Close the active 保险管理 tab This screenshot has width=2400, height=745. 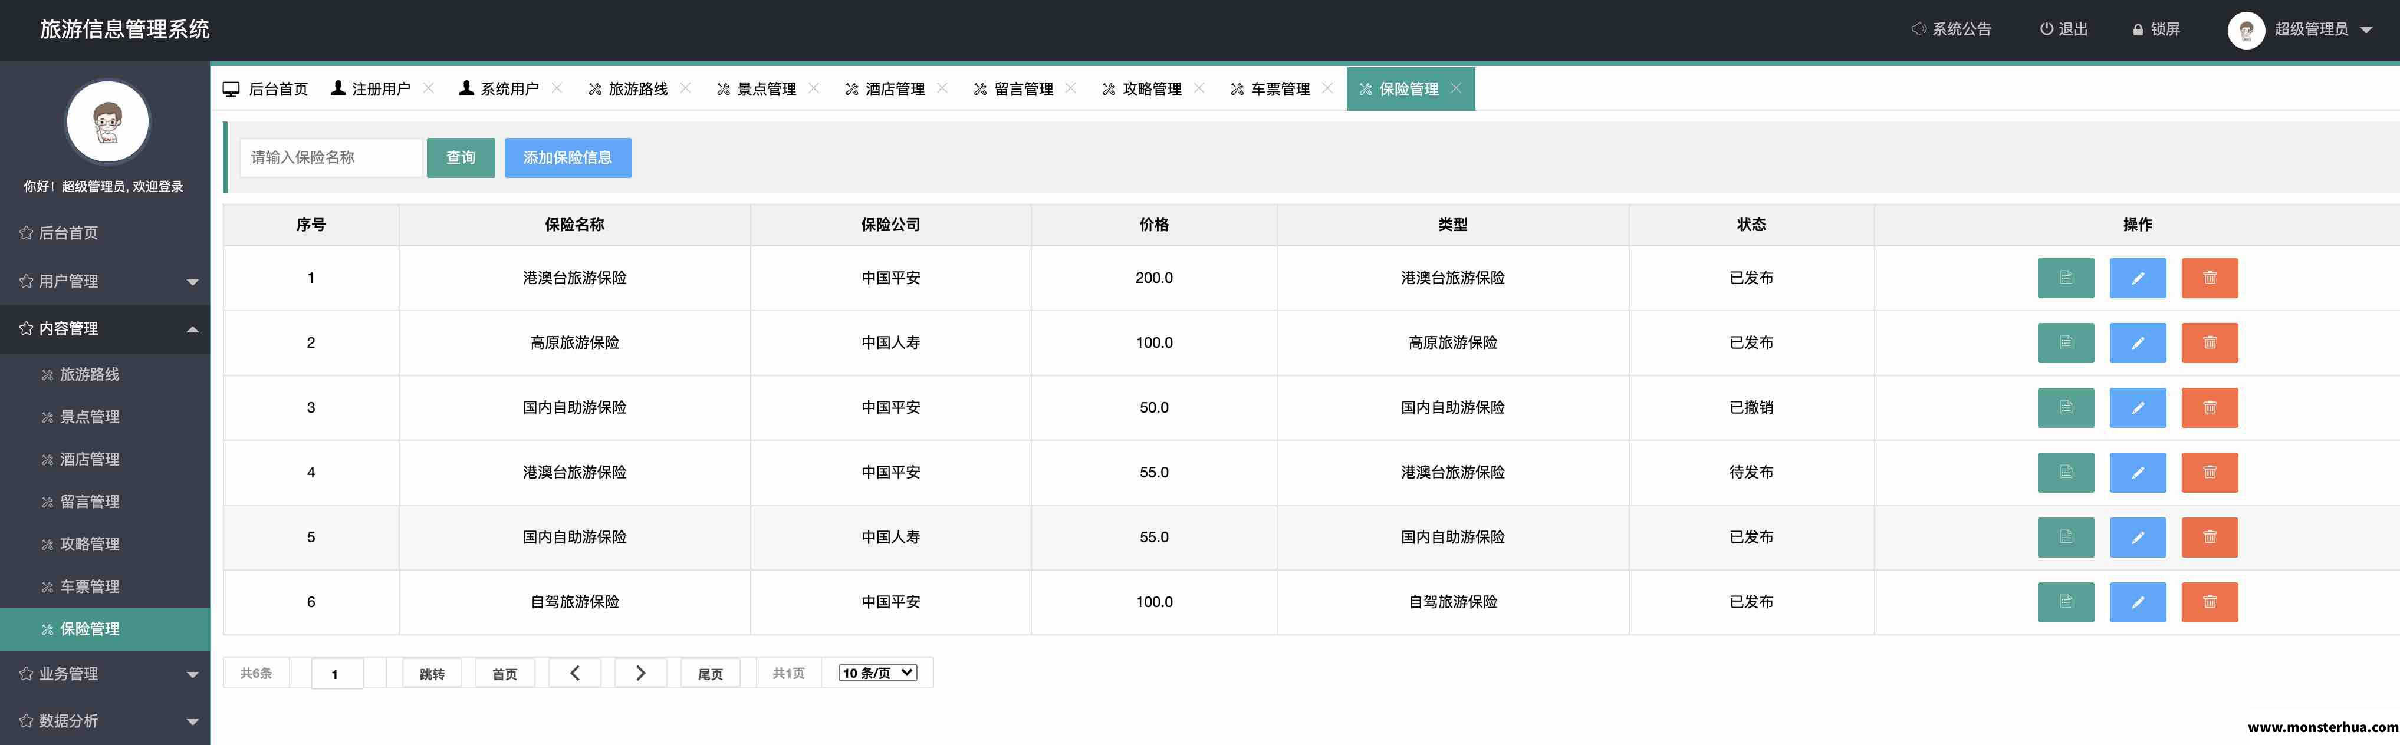(x=1456, y=88)
